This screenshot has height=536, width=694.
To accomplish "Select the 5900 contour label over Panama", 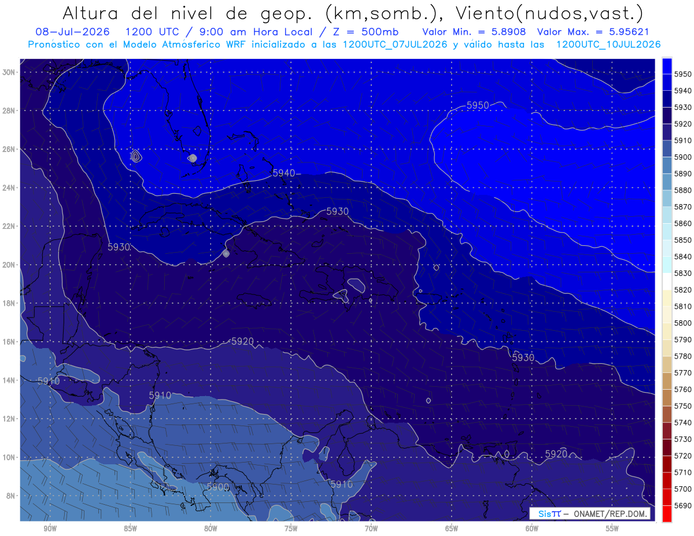I will [x=218, y=487].
